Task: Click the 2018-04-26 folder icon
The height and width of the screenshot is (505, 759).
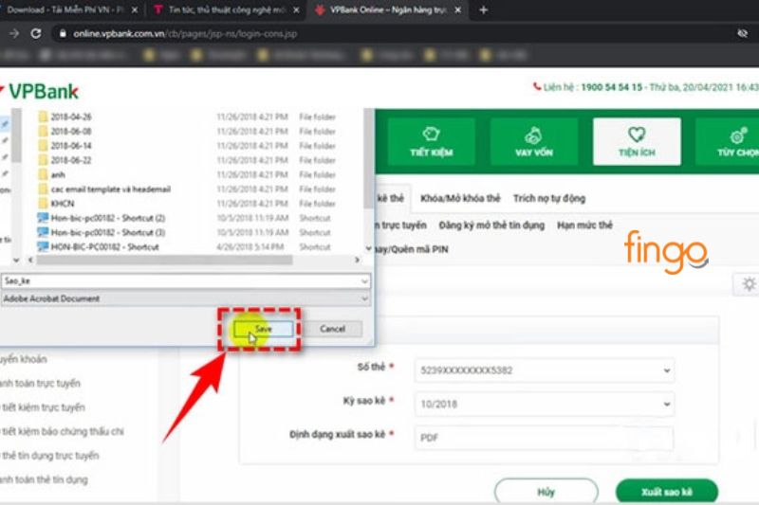Action: pyautogui.click(x=43, y=117)
